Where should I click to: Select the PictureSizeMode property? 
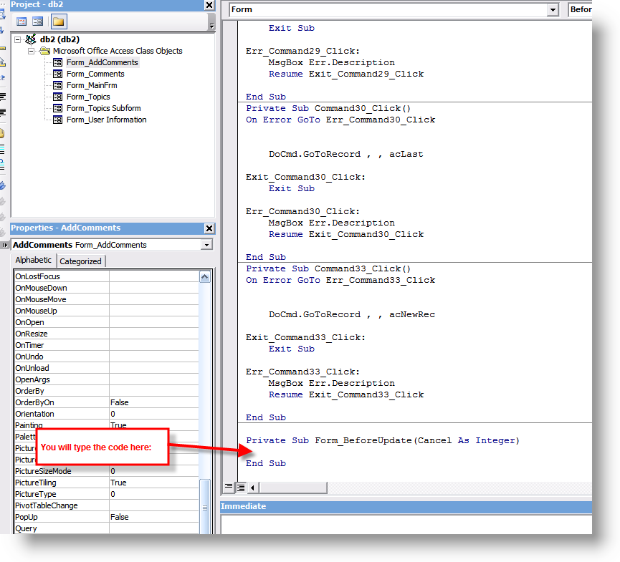point(43,471)
